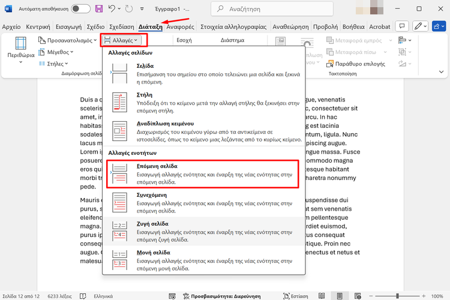Image resolution: width=450 pixels, height=300 pixels.
Task: Open the Acrobat tab
Action: pyautogui.click(x=379, y=26)
